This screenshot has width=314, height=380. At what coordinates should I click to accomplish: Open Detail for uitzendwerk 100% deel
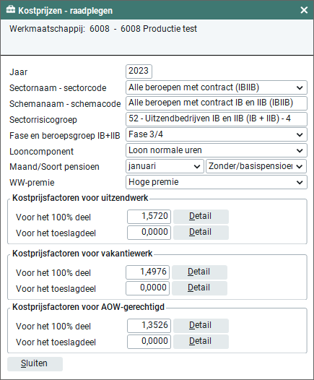(201, 217)
